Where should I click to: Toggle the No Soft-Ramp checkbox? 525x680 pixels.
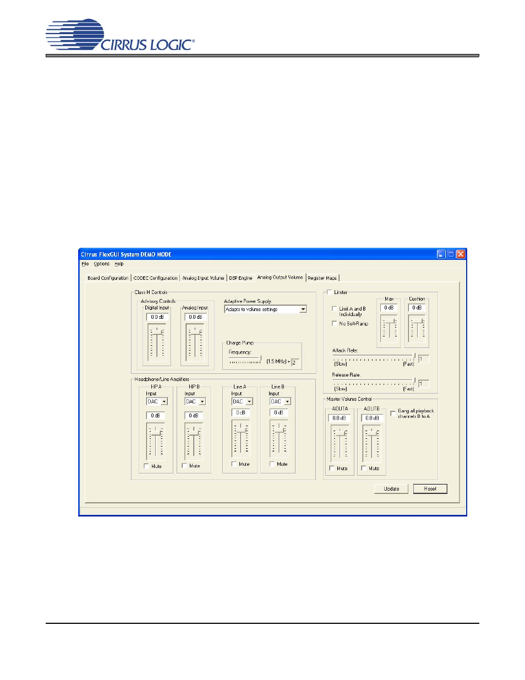click(x=334, y=324)
